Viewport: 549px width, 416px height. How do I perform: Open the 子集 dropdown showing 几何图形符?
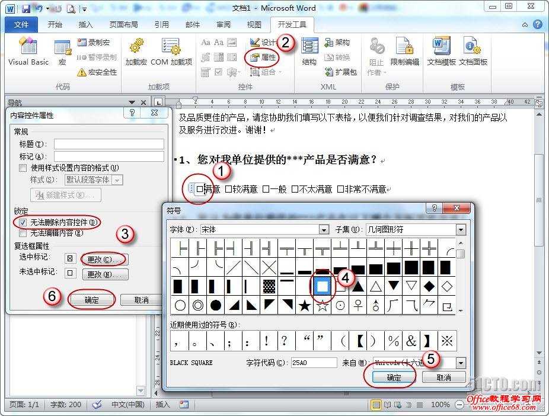pos(461,229)
